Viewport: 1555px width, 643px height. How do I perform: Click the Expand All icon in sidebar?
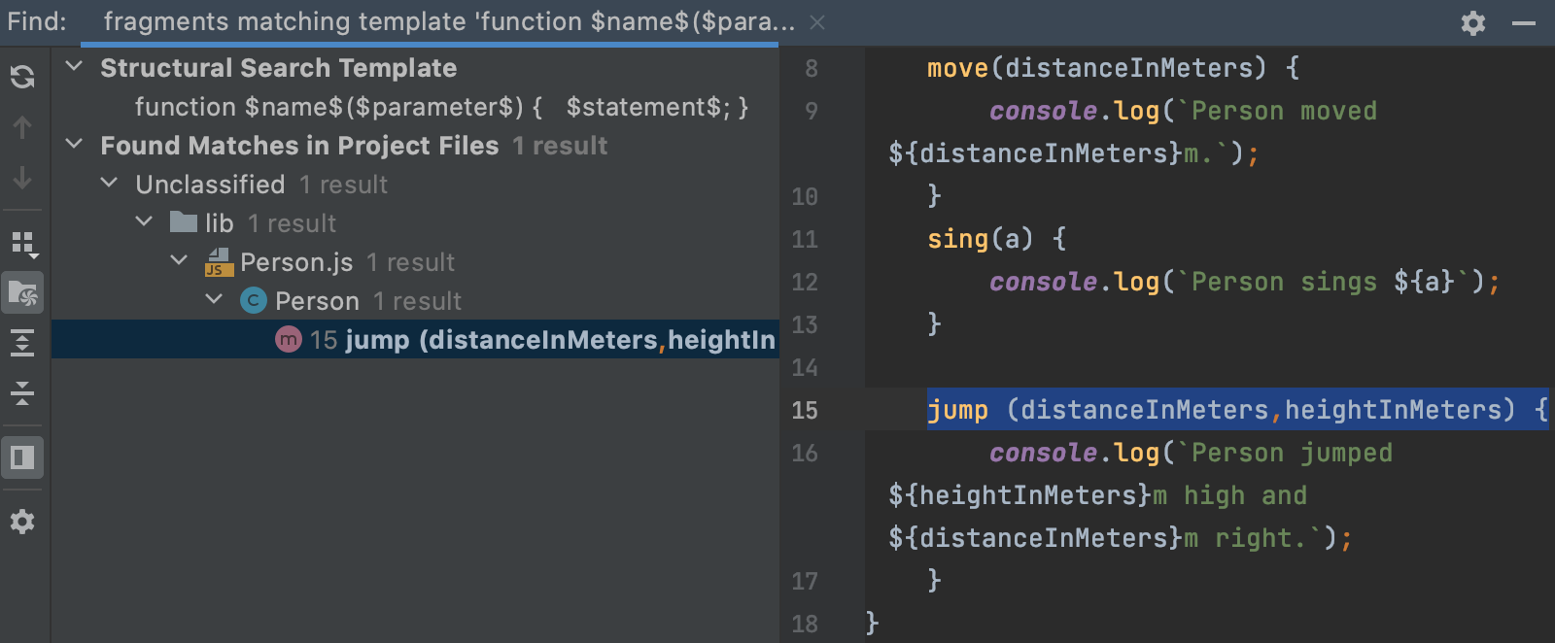(22, 343)
